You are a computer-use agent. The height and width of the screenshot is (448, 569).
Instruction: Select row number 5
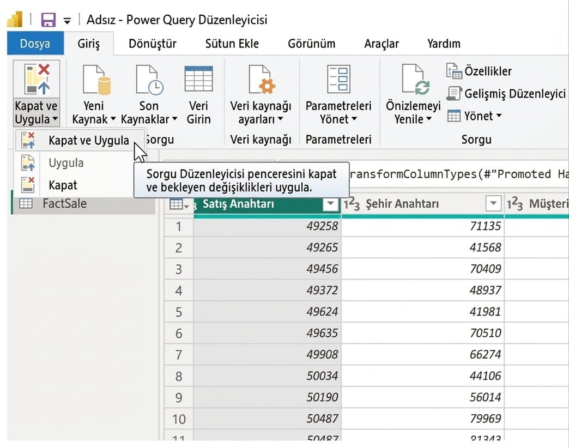179,312
